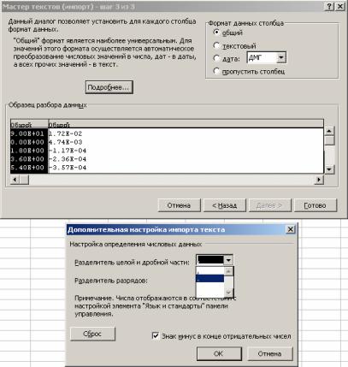The width and height of the screenshot is (348, 367).
Task: Click the preview vertical scrollbar up arrow
Action: tap(329, 131)
